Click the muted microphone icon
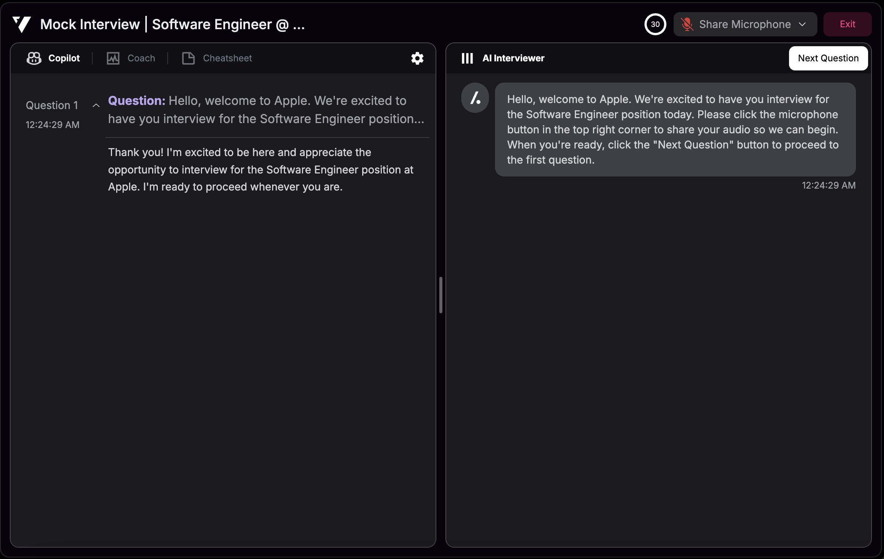This screenshot has height=559, width=884. (x=687, y=24)
